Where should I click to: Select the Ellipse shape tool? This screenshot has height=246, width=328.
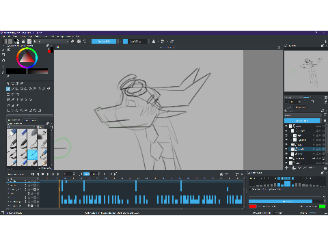pos(22,89)
